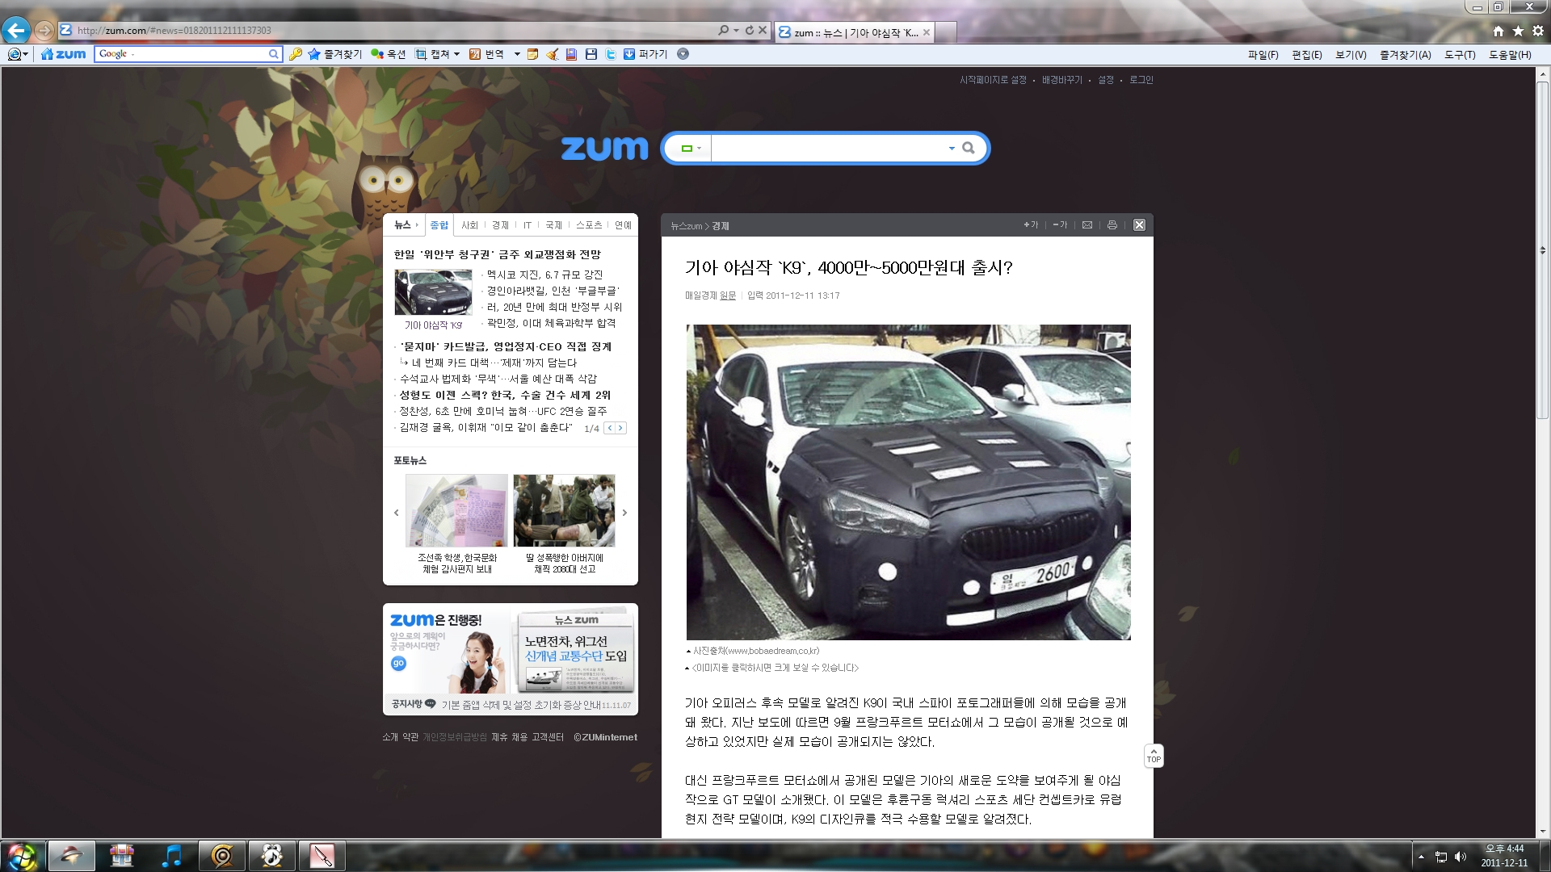Go to next news page arrow beside 1/4

pyautogui.click(x=620, y=428)
